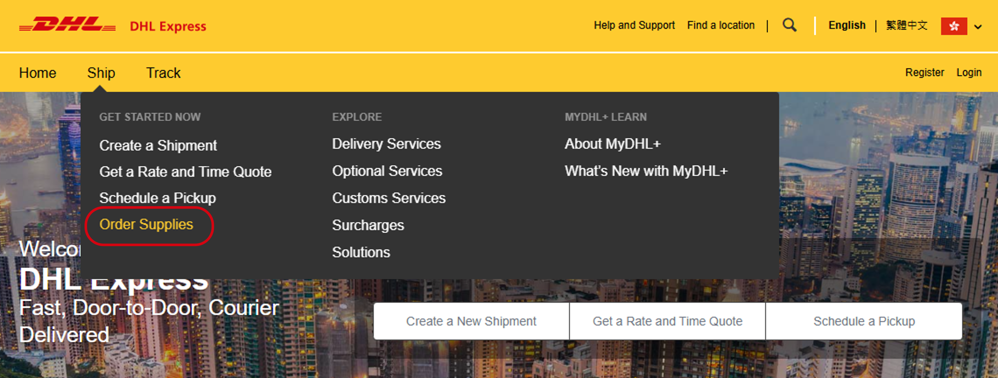Select Create a Shipment menu item
This screenshot has height=378, width=998.
click(x=158, y=146)
